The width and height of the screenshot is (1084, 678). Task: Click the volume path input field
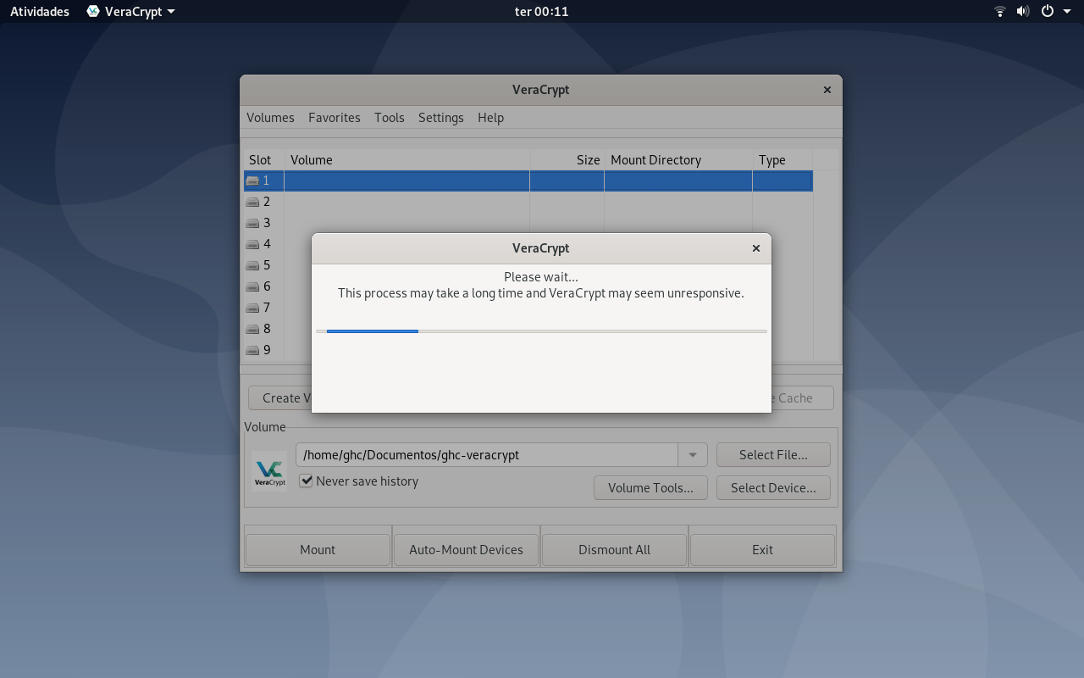pos(487,455)
